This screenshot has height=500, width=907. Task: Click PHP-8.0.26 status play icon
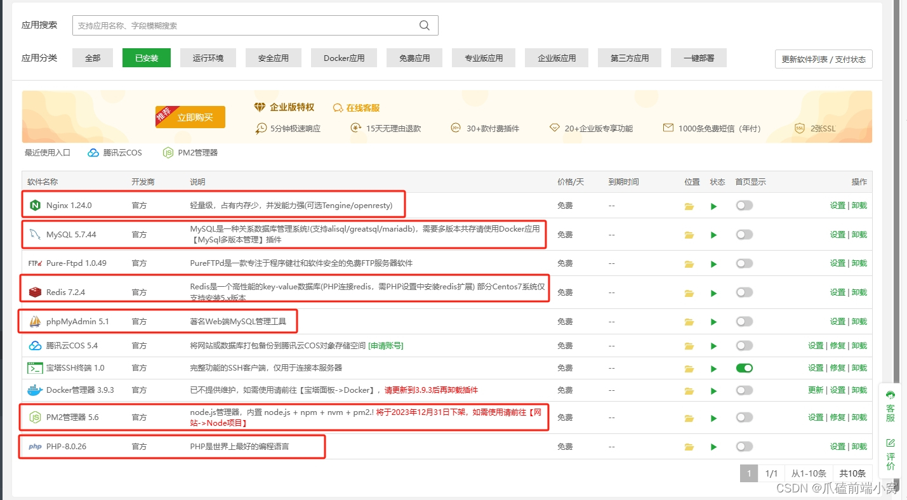coord(714,447)
